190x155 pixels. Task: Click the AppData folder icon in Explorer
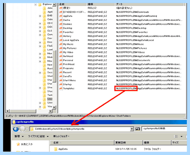pyautogui.click(x=56, y=149)
